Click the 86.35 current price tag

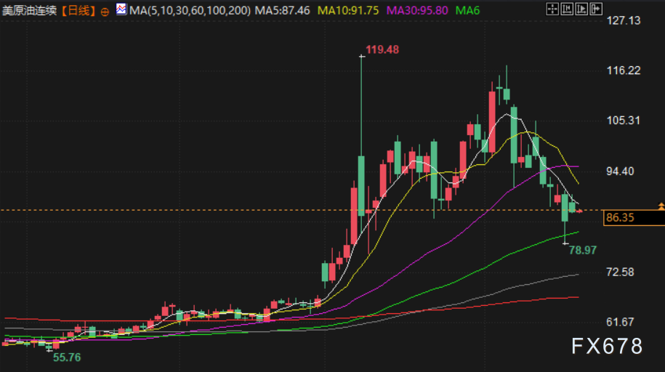click(620, 217)
